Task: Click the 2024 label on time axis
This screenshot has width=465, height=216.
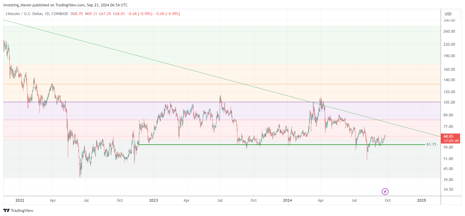Action: coord(287,200)
